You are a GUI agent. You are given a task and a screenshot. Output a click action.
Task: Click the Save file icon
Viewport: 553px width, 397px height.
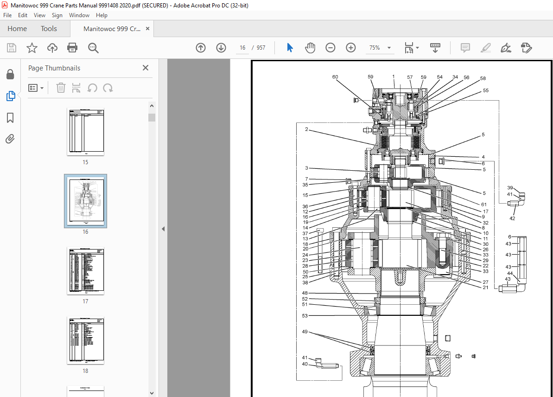[12, 48]
